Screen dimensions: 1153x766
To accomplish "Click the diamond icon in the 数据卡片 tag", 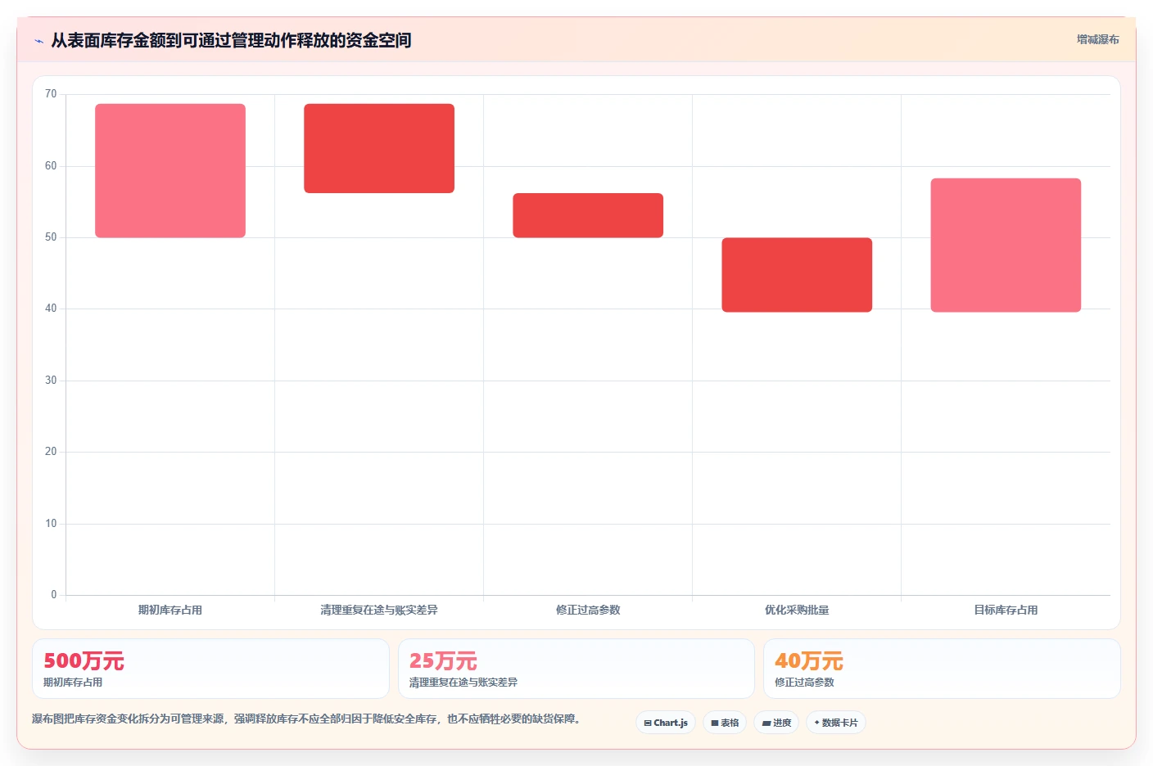I will tap(816, 723).
